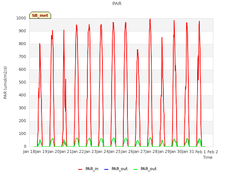Click the Jan 31 axis tick label

(x=188, y=152)
